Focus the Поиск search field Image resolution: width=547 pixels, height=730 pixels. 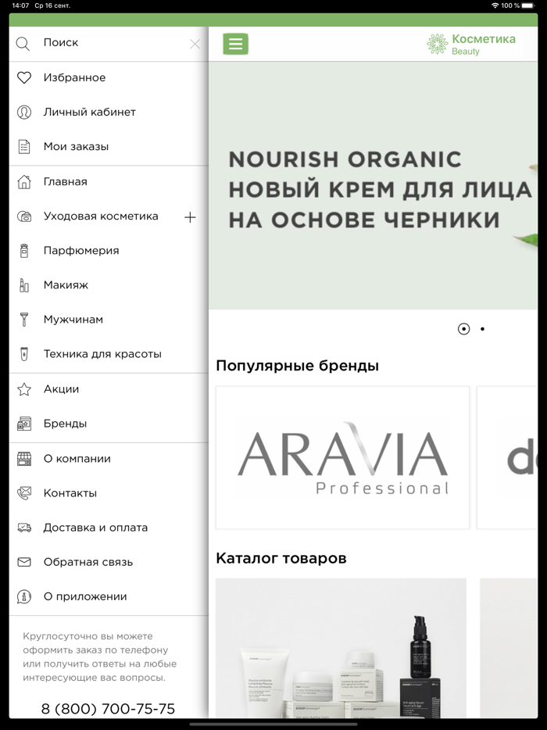109,43
